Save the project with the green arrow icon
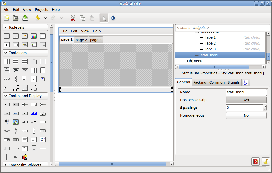The width and height of the screenshot is (272, 173). (x=25, y=18)
